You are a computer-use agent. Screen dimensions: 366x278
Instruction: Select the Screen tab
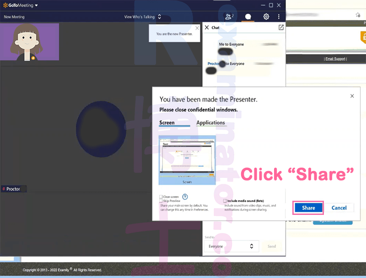point(167,123)
